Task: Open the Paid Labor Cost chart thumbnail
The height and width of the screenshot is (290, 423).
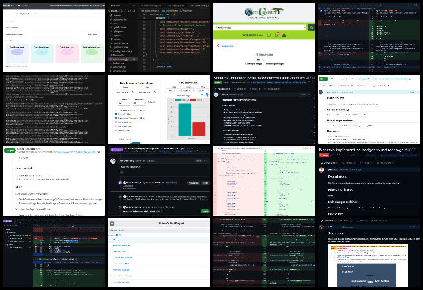Action: [x=159, y=109]
